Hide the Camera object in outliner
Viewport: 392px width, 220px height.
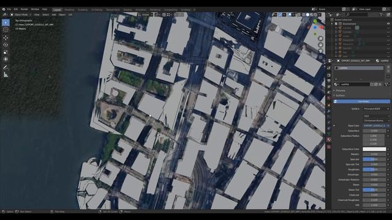[388, 28]
